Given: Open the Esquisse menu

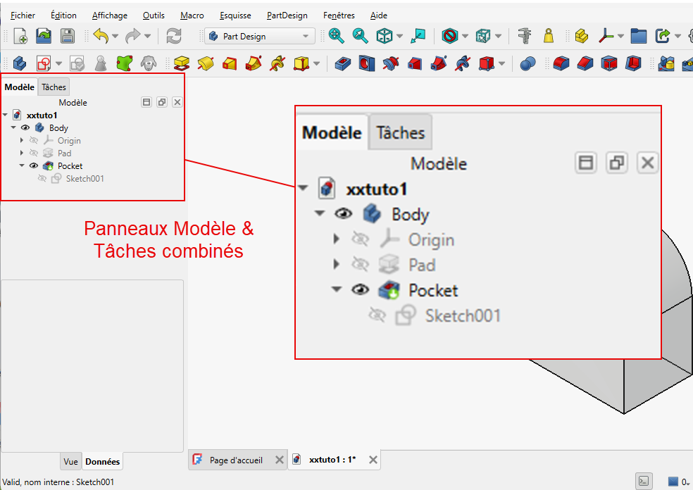Looking at the screenshot, I should pos(235,15).
